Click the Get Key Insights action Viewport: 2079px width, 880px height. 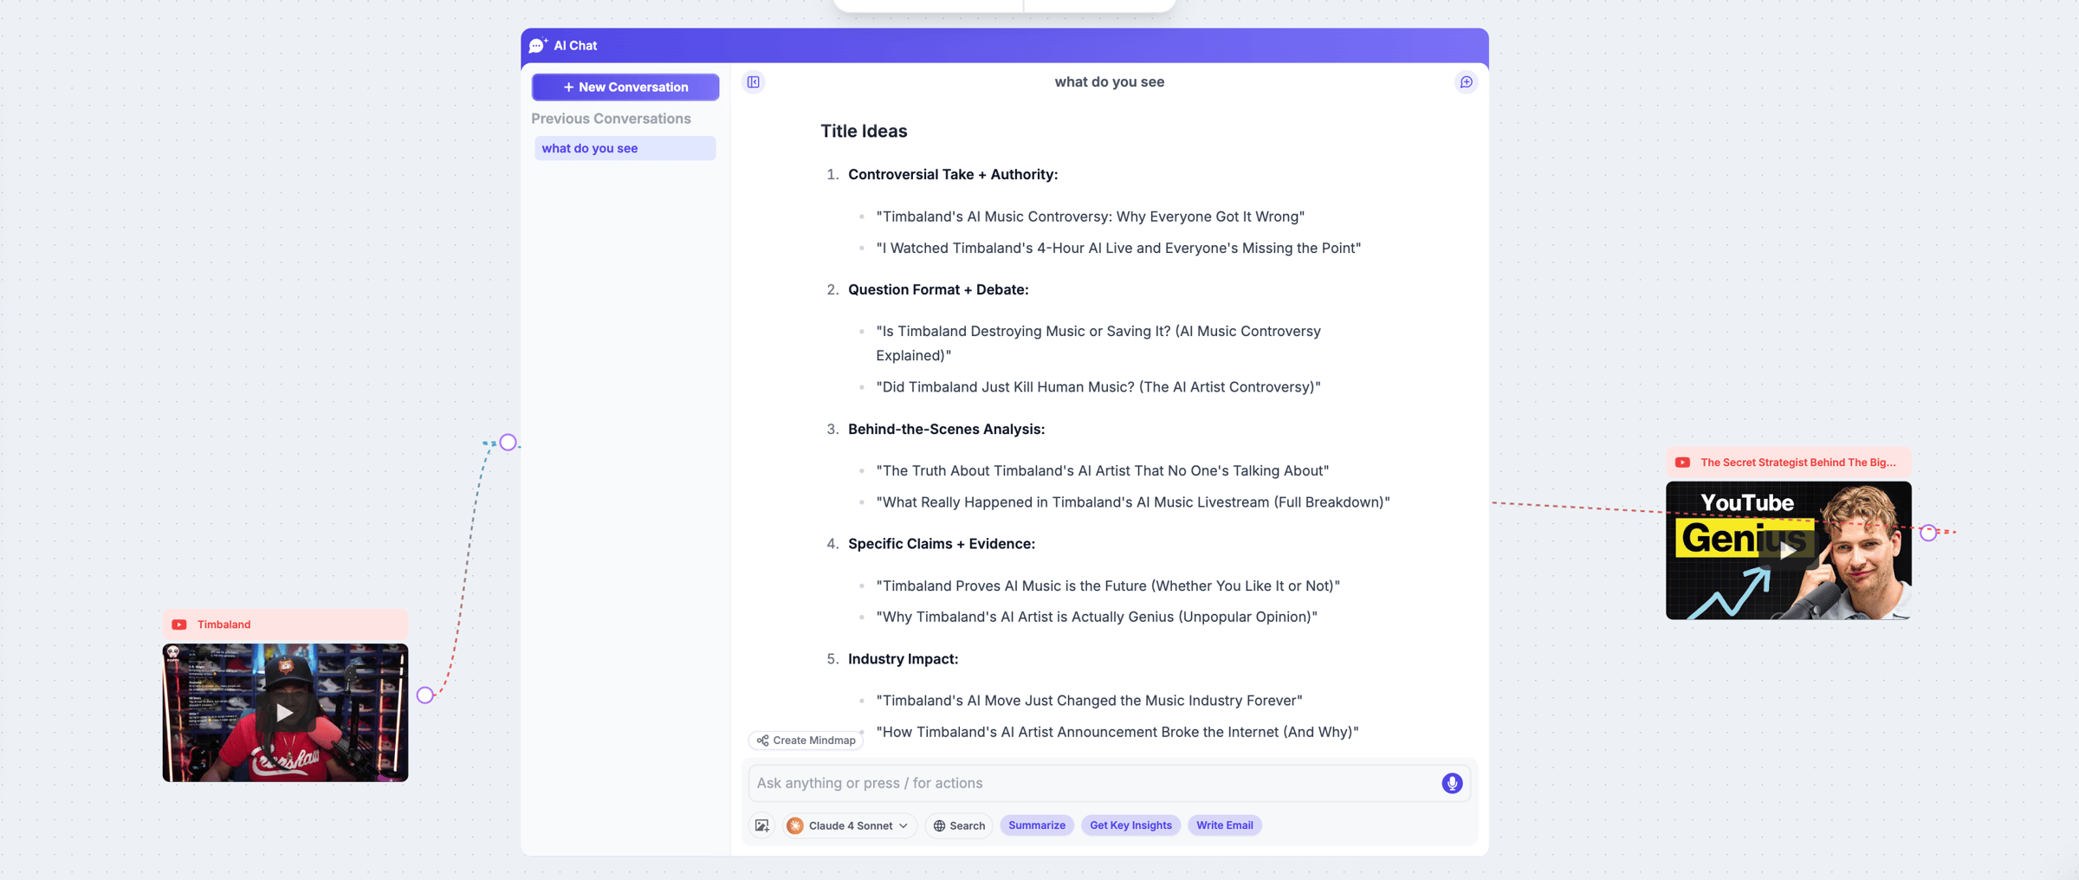(x=1130, y=825)
